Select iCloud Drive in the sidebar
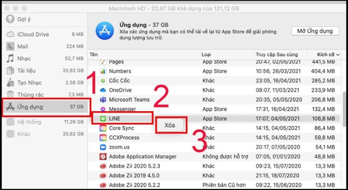Viewport: 348px width, 190px height. click(x=33, y=35)
